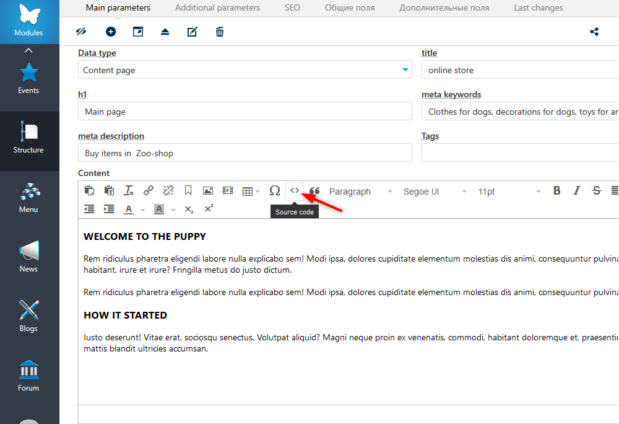Insert a special character with Omega icon
Viewport: 619px width, 424px height.
coord(275,191)
